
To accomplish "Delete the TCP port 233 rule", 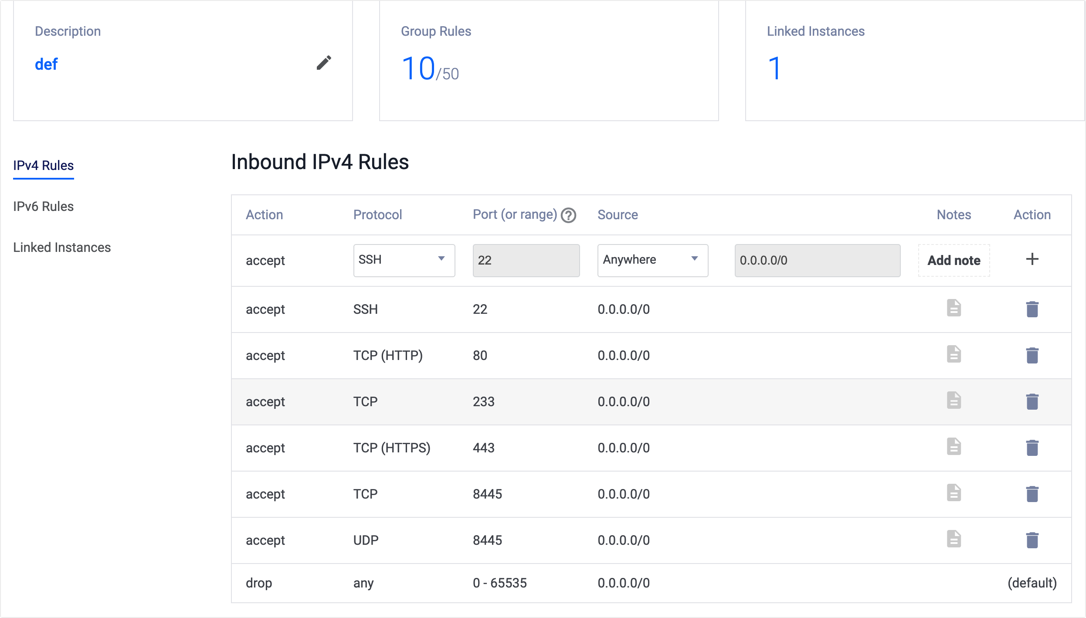I will click(x=1032, y=401).
